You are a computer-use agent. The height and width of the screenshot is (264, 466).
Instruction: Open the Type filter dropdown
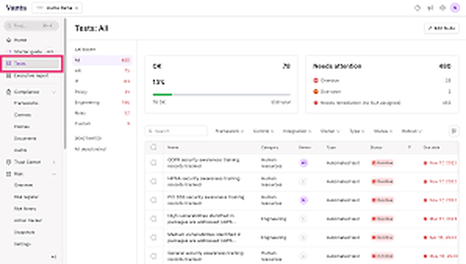357,131
